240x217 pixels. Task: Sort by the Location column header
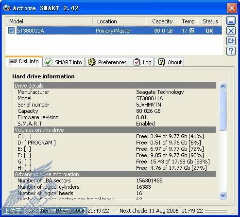tap(120, 21)
